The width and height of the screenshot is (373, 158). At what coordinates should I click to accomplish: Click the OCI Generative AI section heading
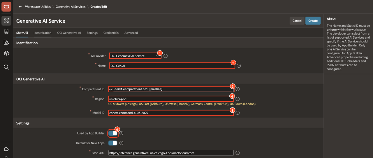pyautogui.click(x=31, y=79)
